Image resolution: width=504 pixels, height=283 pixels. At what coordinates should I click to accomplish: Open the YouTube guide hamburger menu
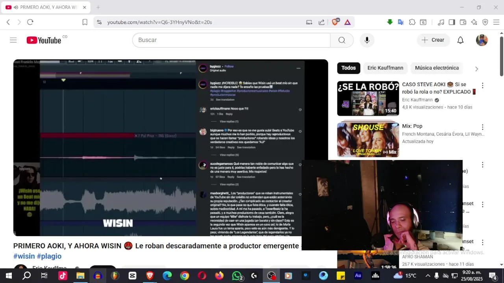pos(13,40)
